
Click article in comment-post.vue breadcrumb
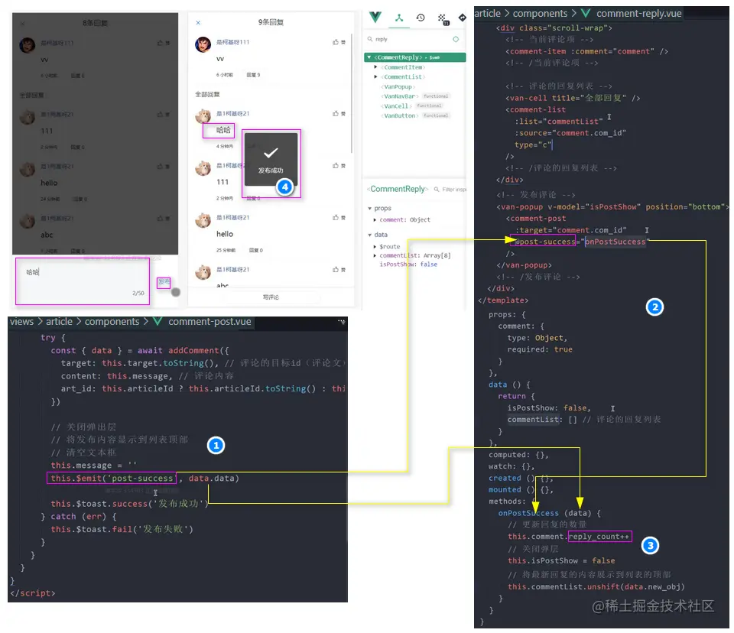pos(59,322)
